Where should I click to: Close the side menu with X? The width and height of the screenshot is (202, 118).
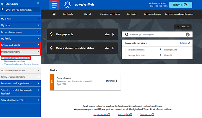tap(38, 3)
